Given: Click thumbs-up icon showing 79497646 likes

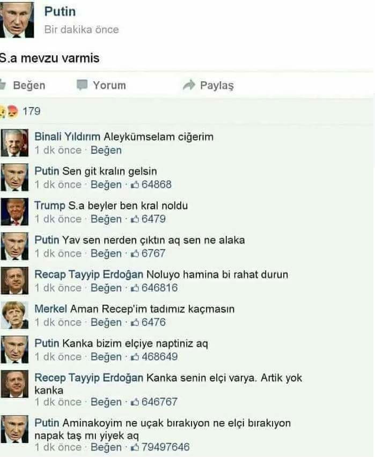Looking at the screenshot, I should (135, 447).
